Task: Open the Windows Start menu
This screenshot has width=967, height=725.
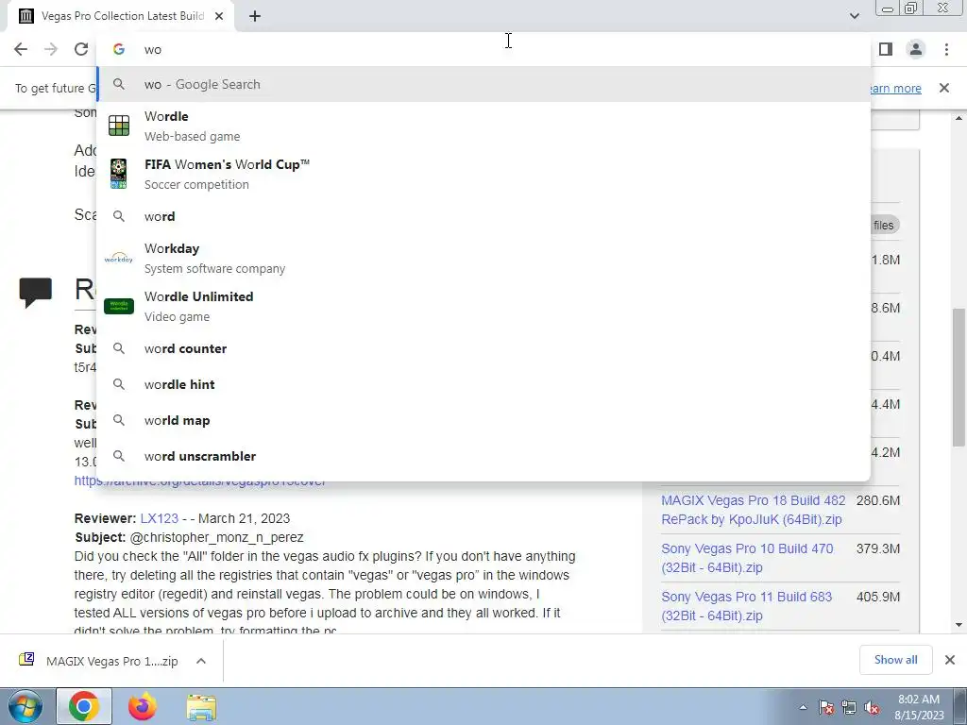Action: (25, 706)
